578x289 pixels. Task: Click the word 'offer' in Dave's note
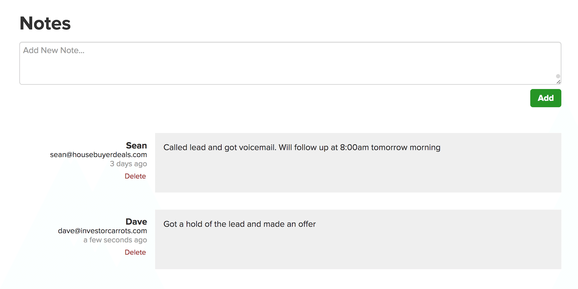click(x=307, y=224)
